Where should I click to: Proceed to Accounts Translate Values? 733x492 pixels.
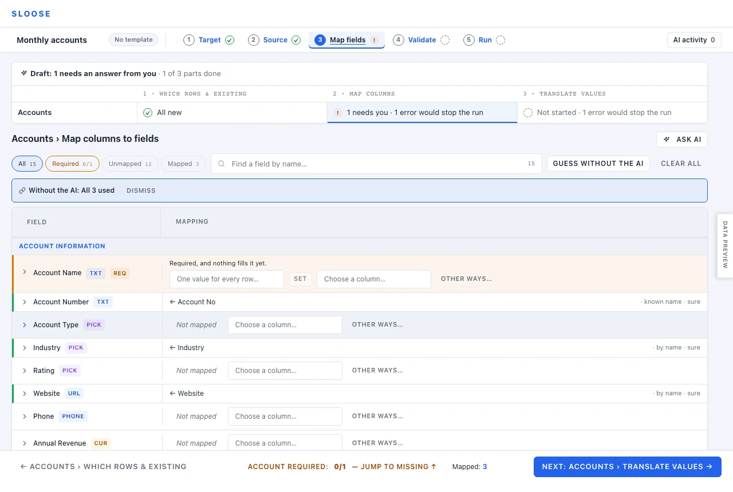tap(628, 467)
